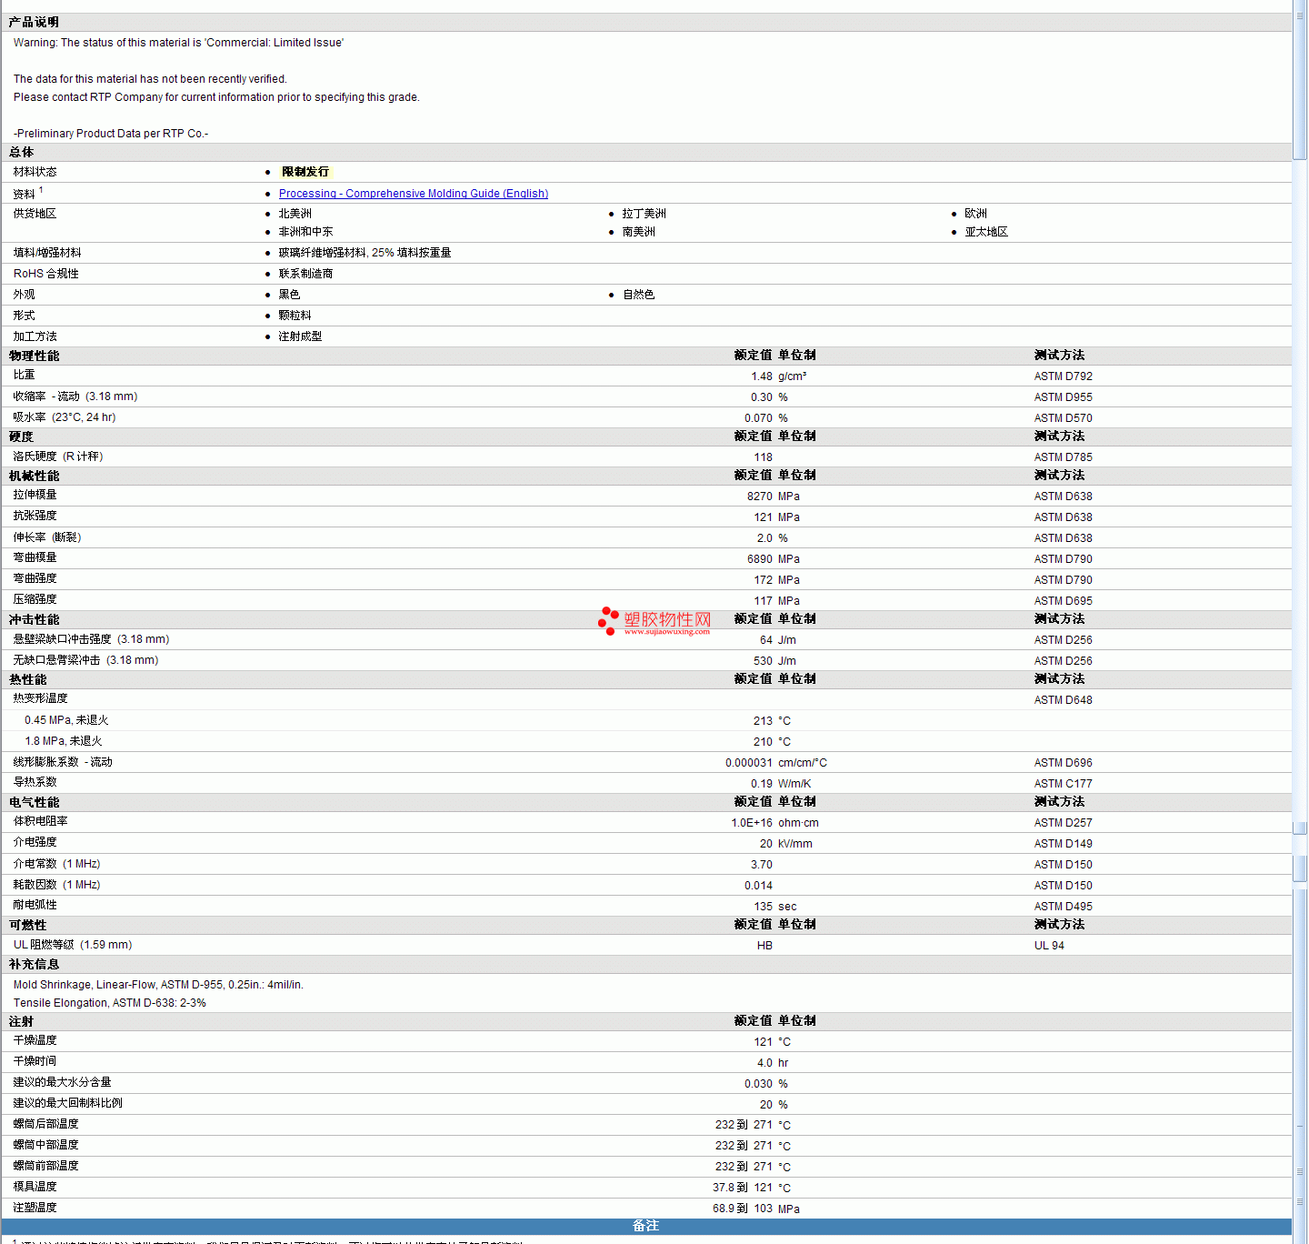The image size is (1309, 1244).
Task: Click the 亚太地区 region bullet item
Action: (986, 232)
